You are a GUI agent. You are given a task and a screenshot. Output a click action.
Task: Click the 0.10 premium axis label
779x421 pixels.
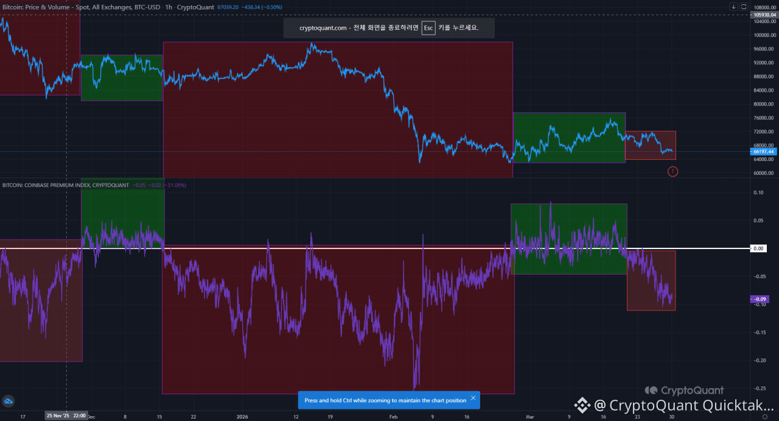(759, 193)
